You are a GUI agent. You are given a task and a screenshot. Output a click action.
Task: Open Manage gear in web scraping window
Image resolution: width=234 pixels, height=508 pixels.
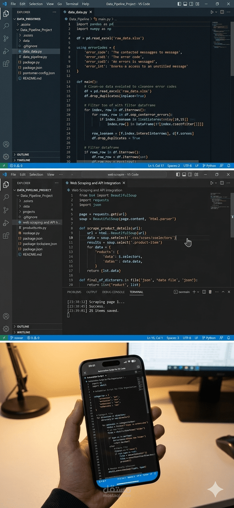(x=6, y=329)
